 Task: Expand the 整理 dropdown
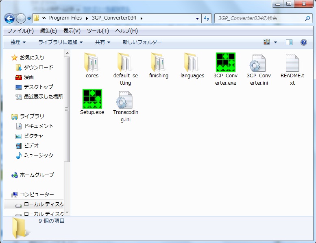(18, 42)
